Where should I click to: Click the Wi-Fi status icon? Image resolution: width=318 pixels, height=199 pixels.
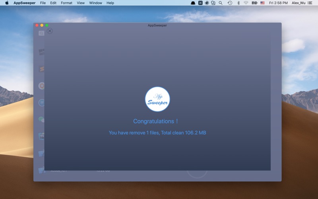(x=246, y=3)
